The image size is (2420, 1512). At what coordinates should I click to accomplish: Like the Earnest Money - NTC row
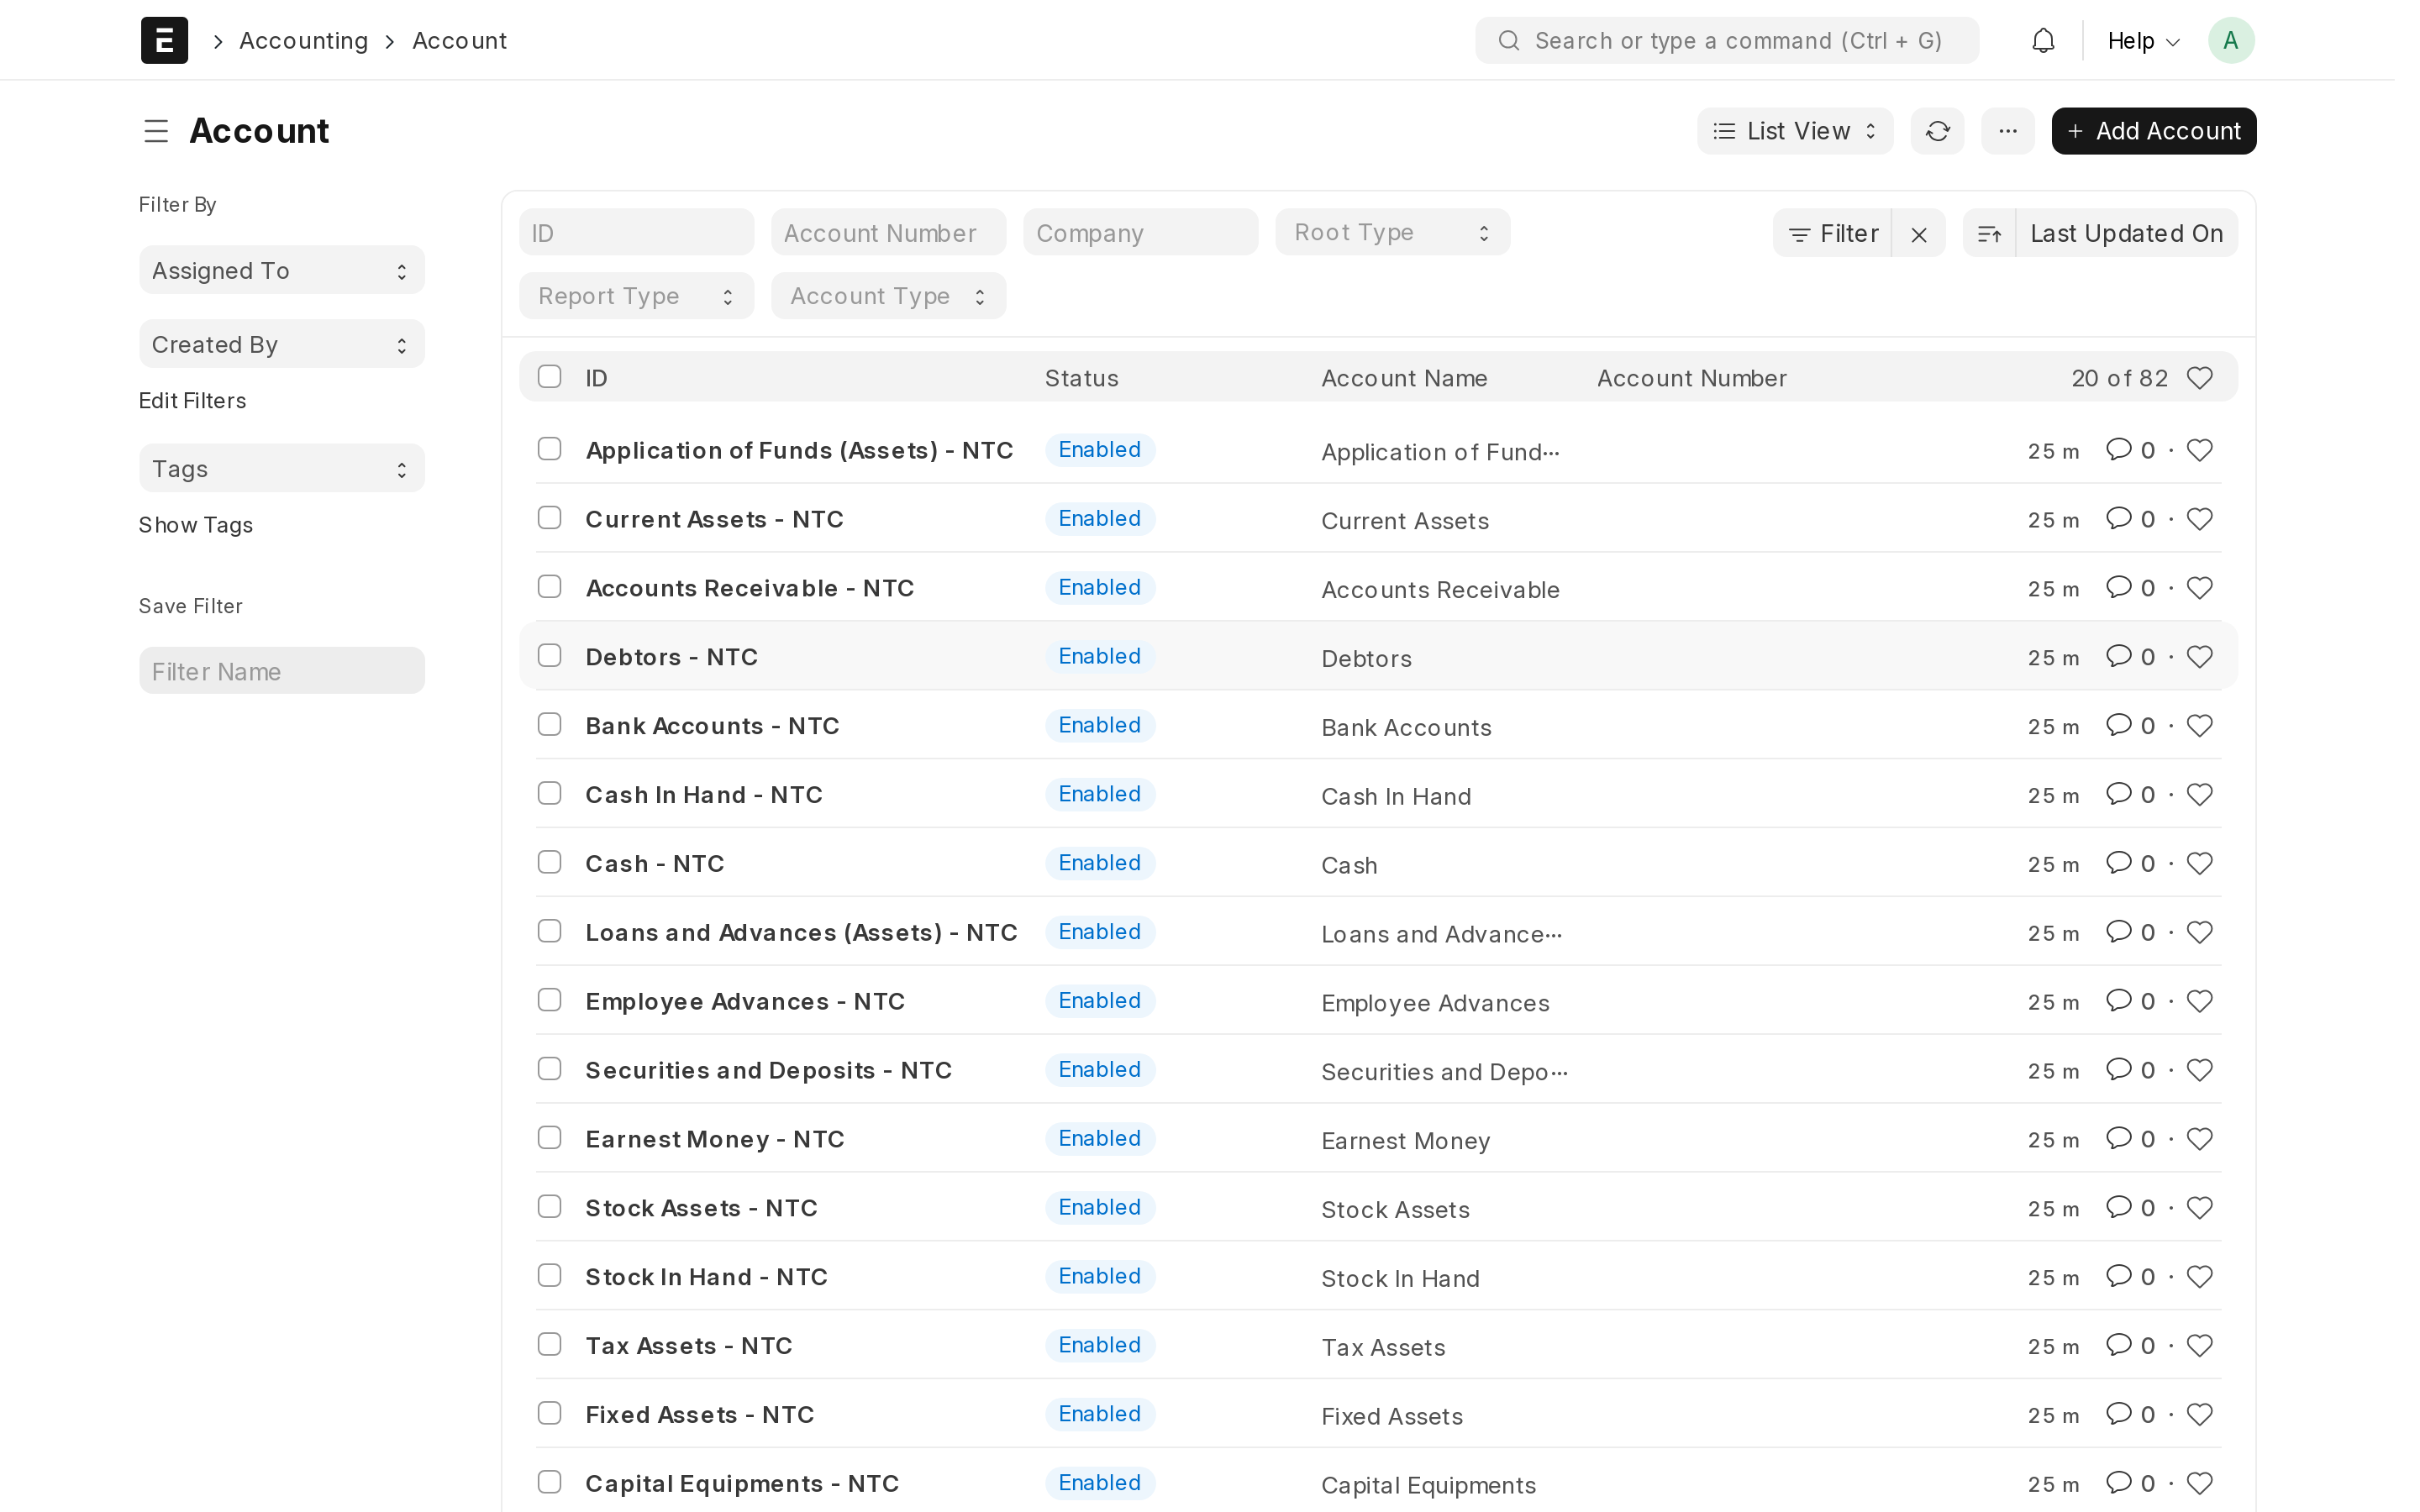(x=2199, y=1139)
